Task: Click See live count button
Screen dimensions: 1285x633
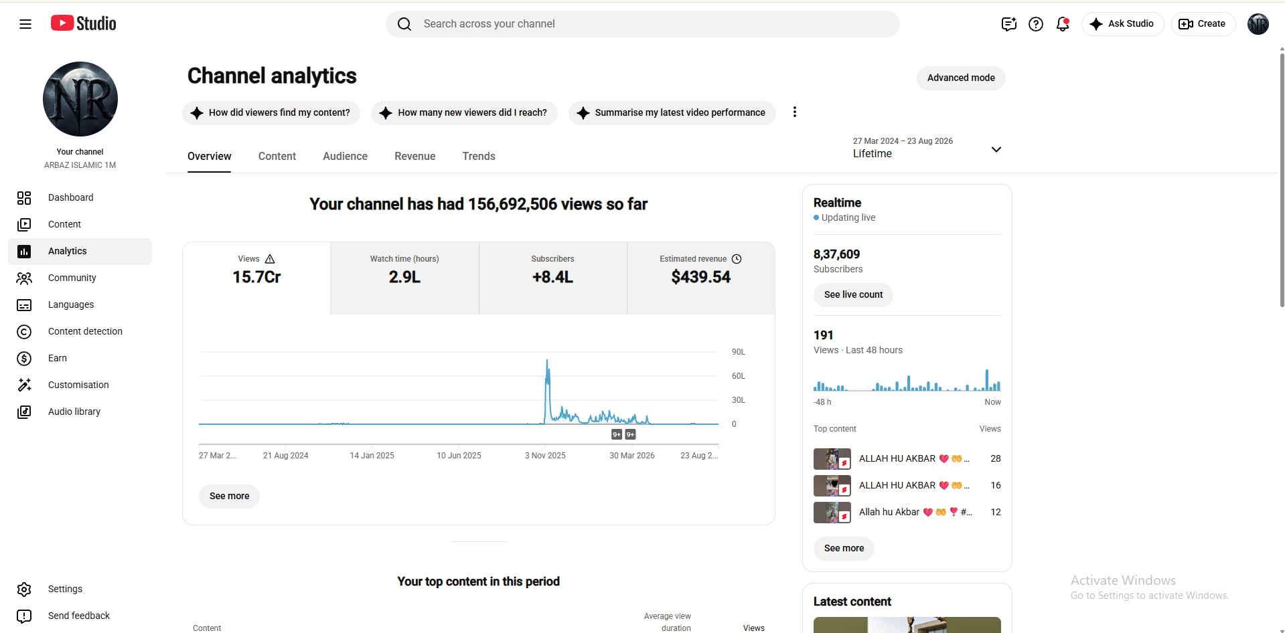Action: coord(853,295)
